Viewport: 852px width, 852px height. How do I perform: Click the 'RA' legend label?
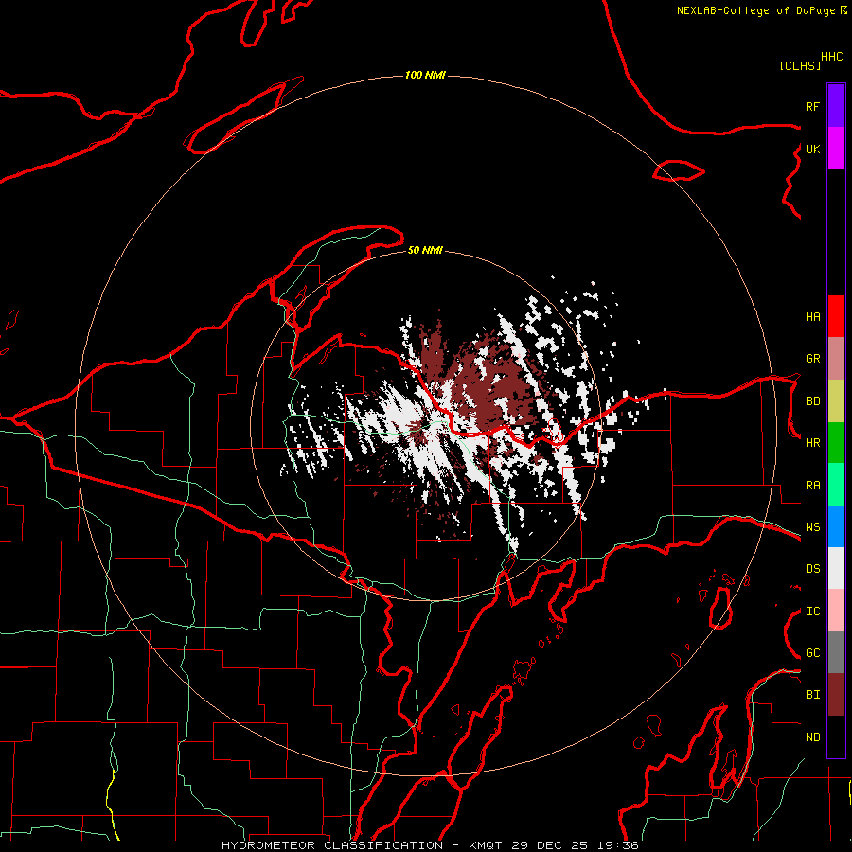812,486
